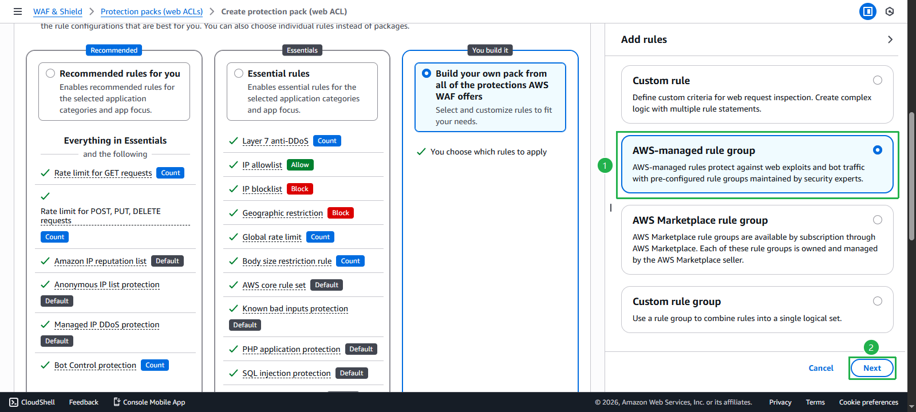This screenshot has height=412, width=916.
Task: Click AWS core rule set text
Action: click(x=274, y=285)
